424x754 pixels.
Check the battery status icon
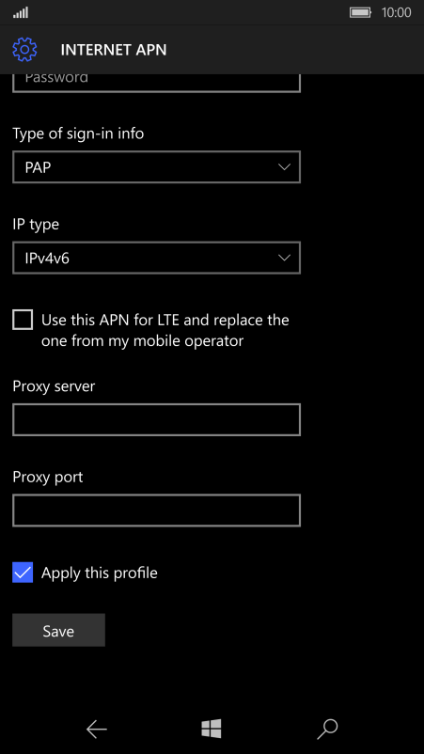[x=360, y=12]
